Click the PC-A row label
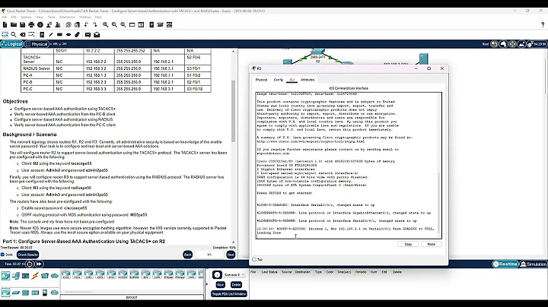Screen dimensions: 548x307 pos(27,75)
